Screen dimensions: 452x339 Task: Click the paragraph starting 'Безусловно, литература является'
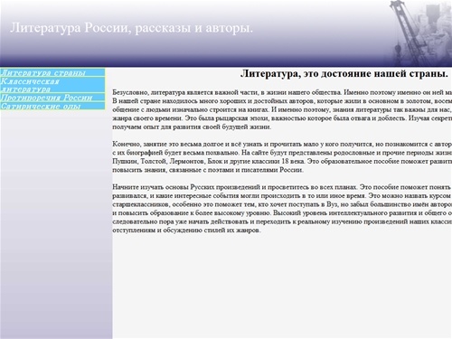pos(282,109)
